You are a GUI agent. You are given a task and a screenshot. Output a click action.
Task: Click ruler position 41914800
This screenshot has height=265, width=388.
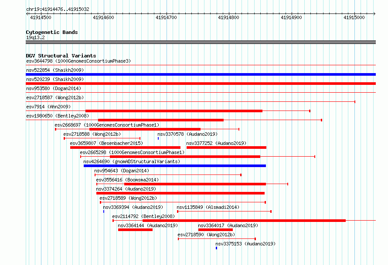[228, 17]
